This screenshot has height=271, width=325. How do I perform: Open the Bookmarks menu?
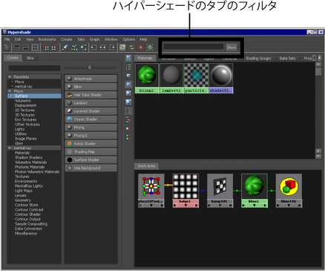[47, 39]
